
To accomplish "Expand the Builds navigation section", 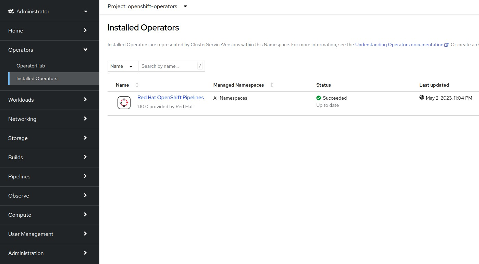I will 50,157.
